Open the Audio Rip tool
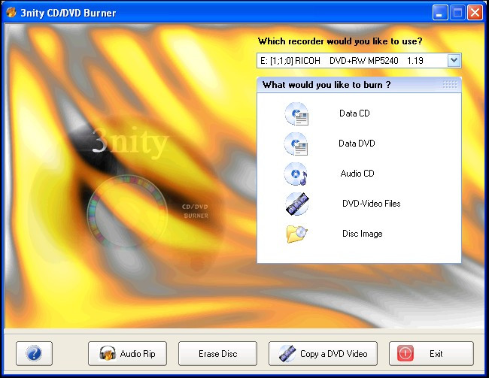Screen dimensions: 489x378 [x=127, y=353]
